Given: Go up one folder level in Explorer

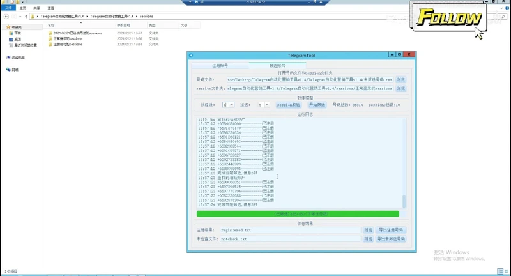Looking at the screenshot, I should [x=26, y=17].
